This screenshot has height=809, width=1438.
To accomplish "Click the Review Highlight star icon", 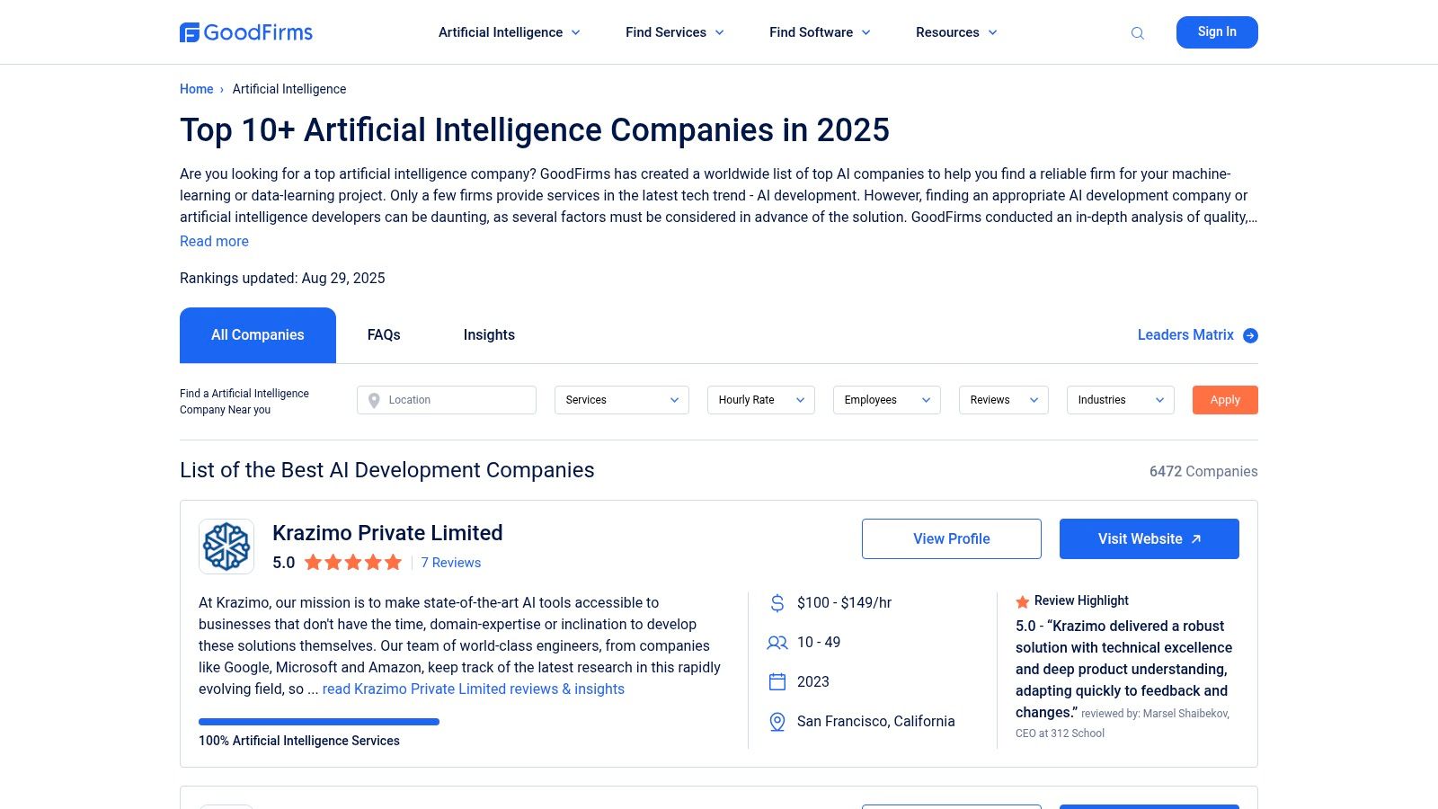I will click(1023, 601).
